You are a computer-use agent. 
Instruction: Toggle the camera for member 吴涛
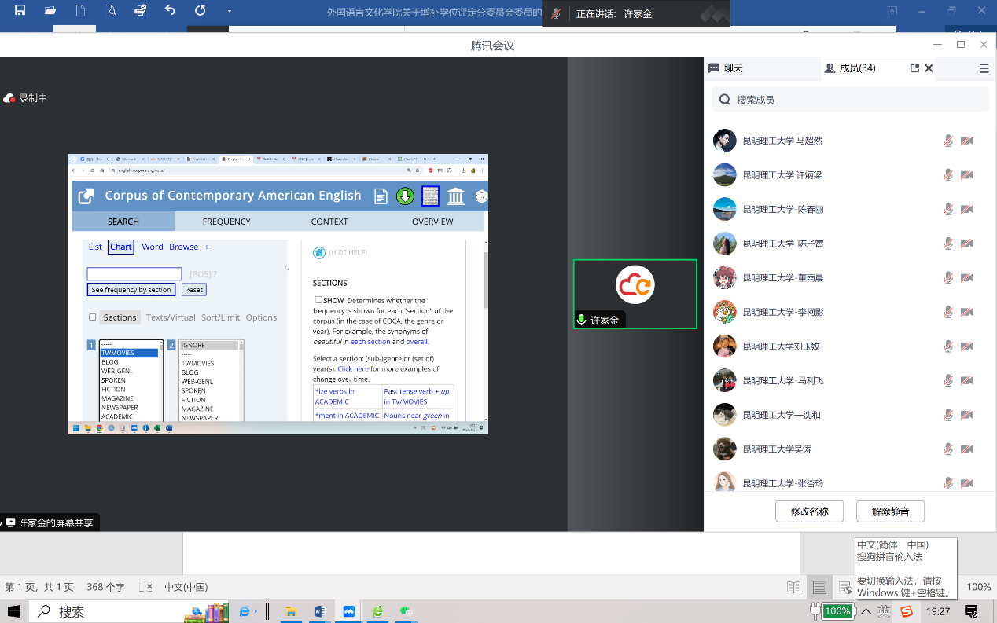[x=967, y=449]
